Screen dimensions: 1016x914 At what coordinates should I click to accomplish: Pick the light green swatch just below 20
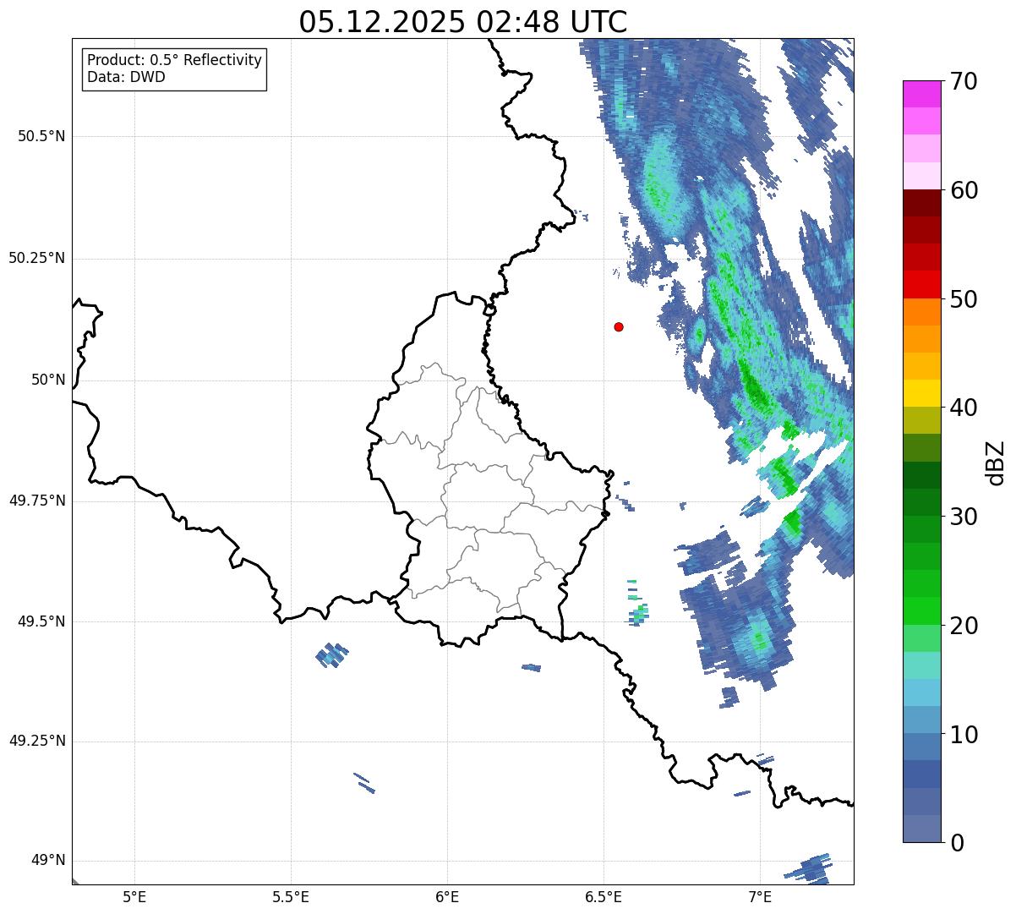(x=922, y=638)
